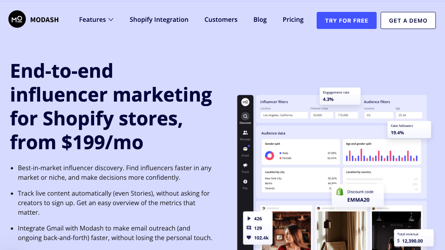Viewport: 445px width, 250px height.
Task: Click the Influencer filters heading
Action: pyautogui.click(x=274, y=102)
